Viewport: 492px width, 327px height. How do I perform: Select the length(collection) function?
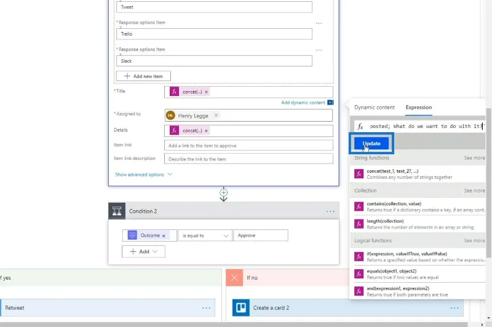coord(419,224)
